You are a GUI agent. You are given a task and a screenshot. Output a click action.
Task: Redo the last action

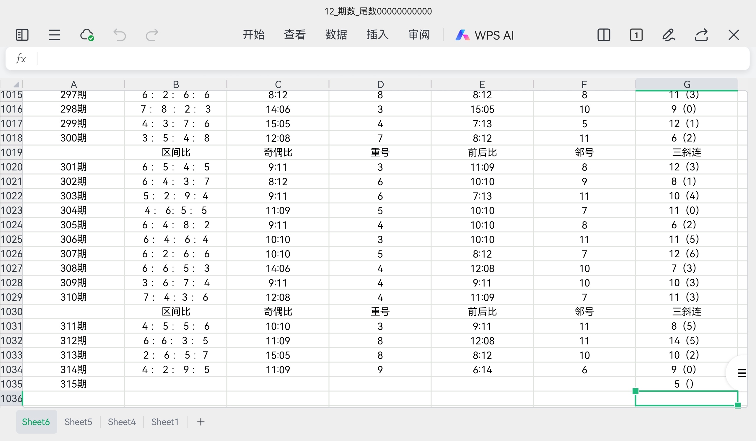point(152,35)
